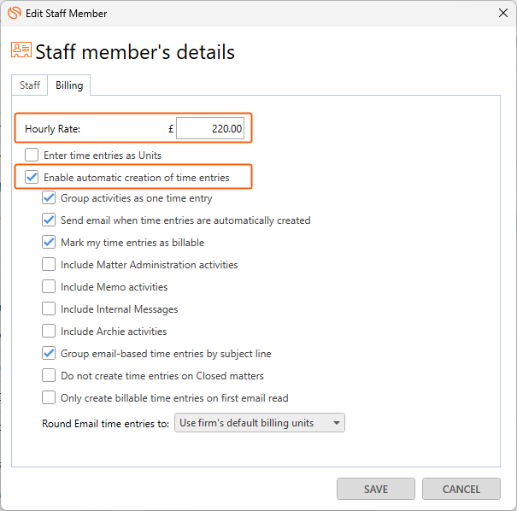Screen dimensions: 517x511
Task: Toggle Group email-based entries by subject line
Action: tap(49, 354)
